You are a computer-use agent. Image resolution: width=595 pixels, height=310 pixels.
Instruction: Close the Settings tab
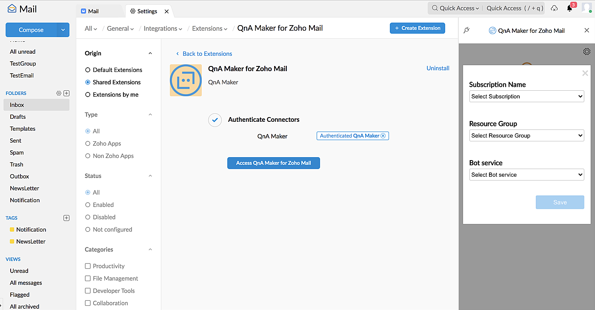coord(166,11)
